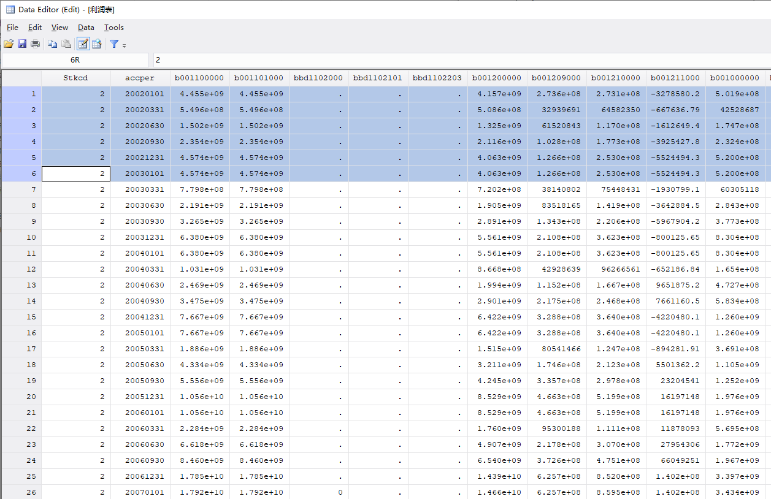The image size is (771, 499).
Task: Click the cell with value 5.086e+08
Action: point(497,110)
